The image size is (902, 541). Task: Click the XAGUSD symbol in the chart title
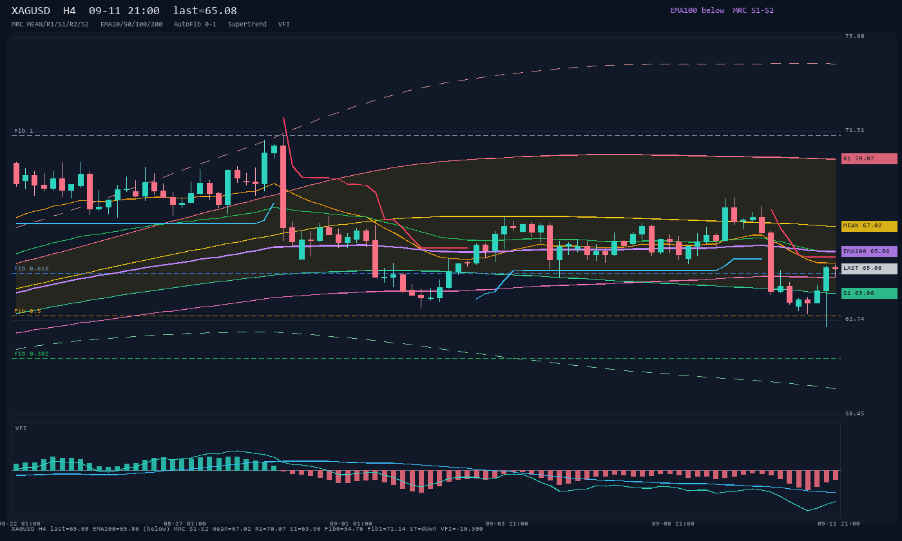click(x=32, y=11)
